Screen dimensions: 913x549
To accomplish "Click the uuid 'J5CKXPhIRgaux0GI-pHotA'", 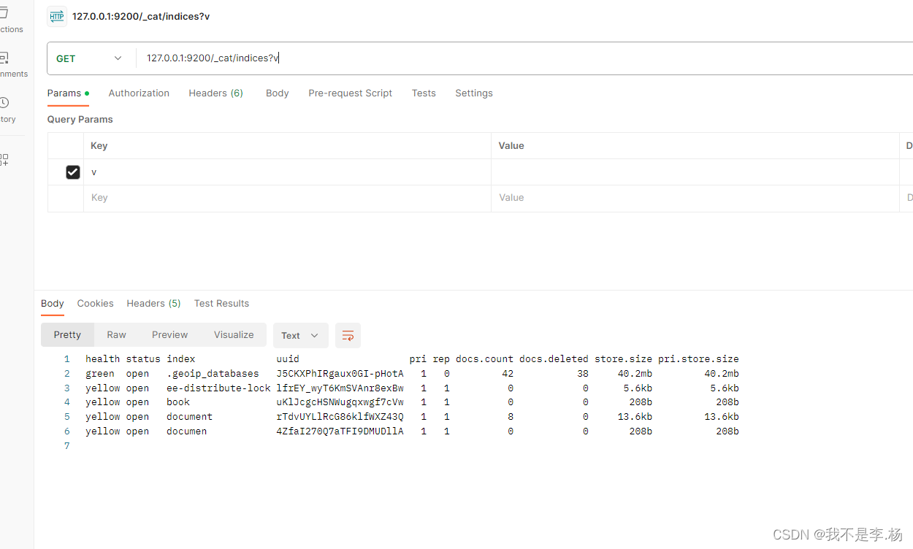I will [x=340, y=374].
